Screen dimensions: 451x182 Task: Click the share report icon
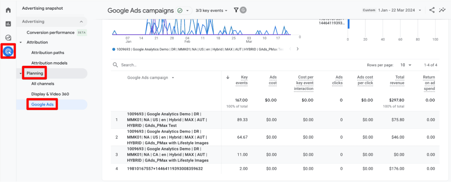pyautogui.click(x=432, y=11)
